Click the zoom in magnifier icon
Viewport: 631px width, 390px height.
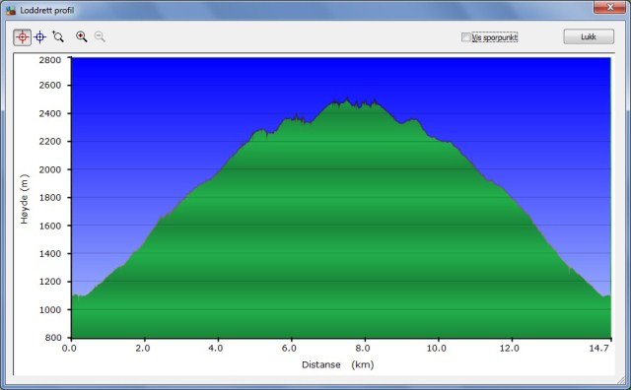[x=81, y=36]
